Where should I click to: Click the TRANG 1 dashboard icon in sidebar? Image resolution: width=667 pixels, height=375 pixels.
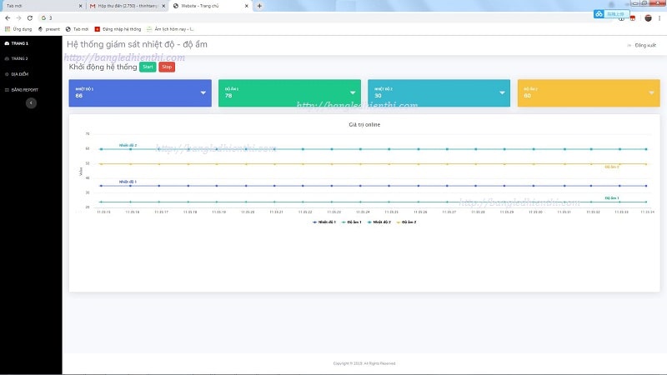pyautogui.click(x=7, y=42)
